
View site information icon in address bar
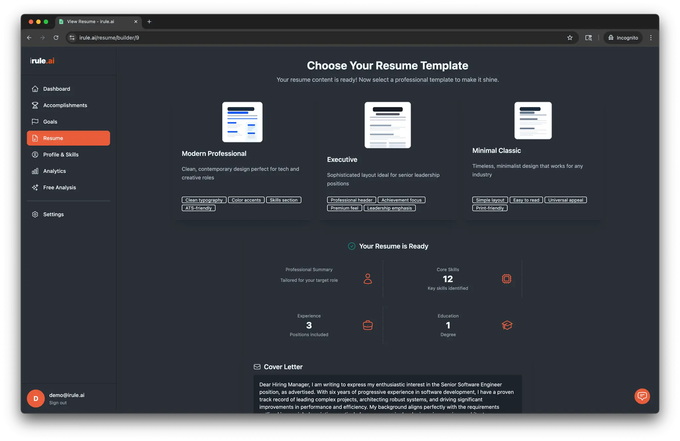click(x=72, y=38)
